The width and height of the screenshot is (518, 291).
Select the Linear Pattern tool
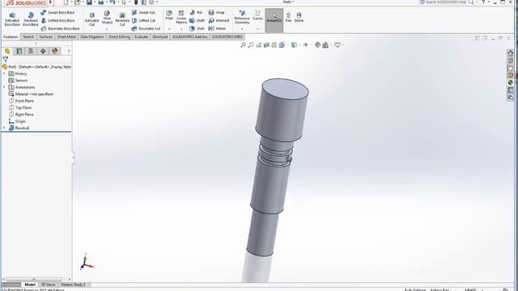point(181,17)
